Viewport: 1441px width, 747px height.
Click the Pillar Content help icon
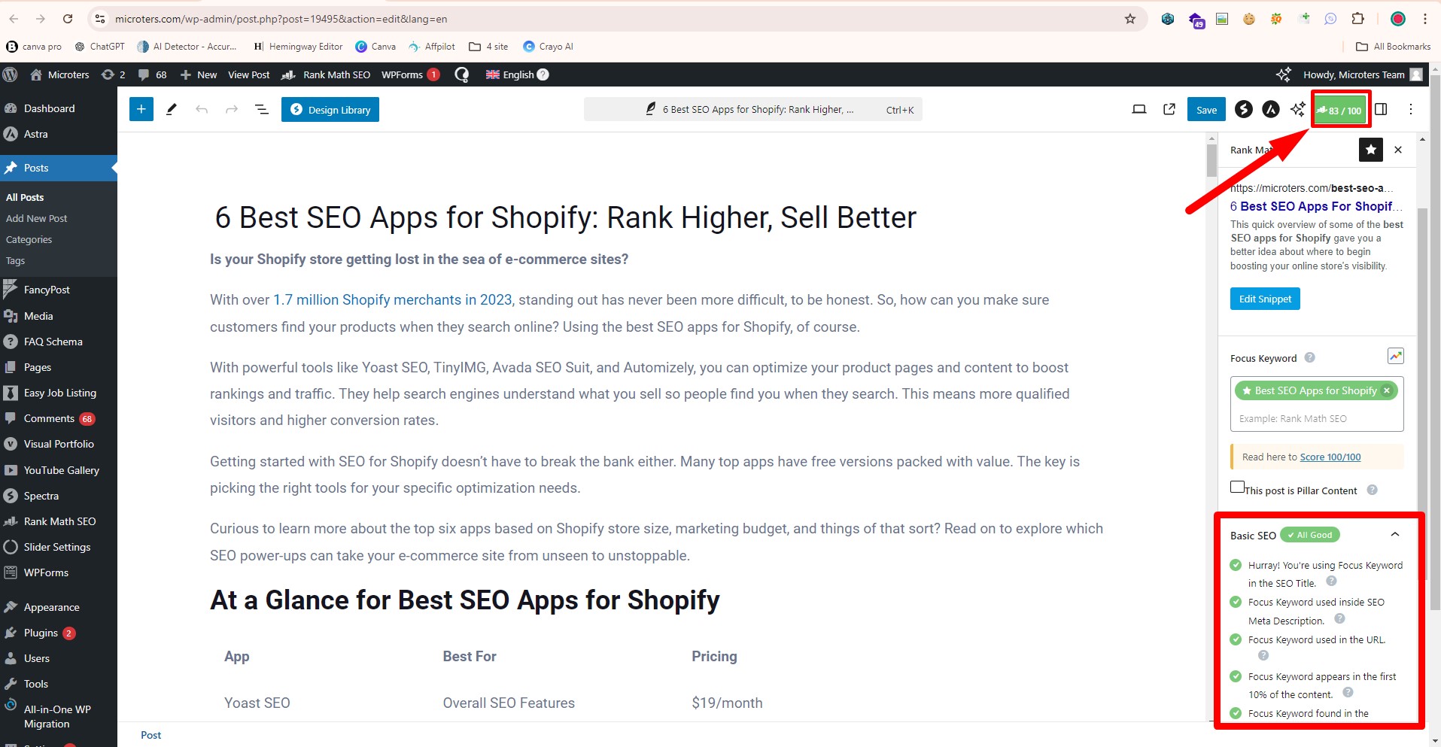1372,490
